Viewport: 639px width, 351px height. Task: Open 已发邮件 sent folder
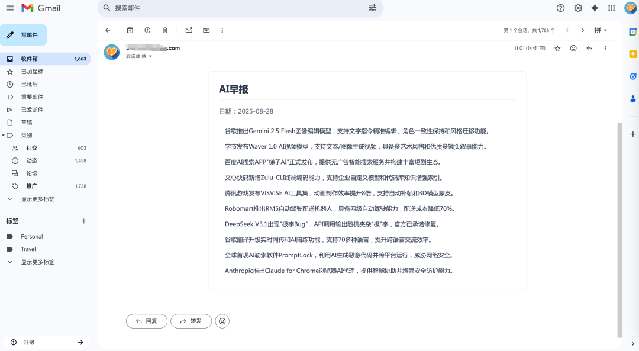(x=45, y=110)
